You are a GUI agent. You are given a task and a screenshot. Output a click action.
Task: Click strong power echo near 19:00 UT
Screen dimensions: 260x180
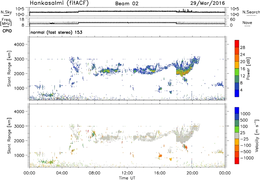click(x=183, y=72)
